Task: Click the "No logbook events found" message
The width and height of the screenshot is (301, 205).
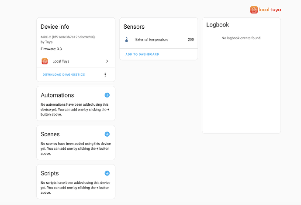Action: coord(241,38)
